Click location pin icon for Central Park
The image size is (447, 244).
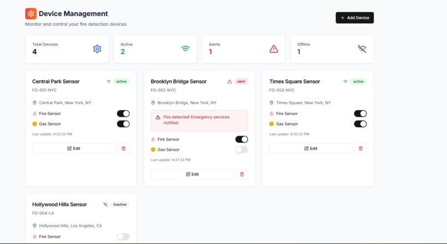point(34,103)
